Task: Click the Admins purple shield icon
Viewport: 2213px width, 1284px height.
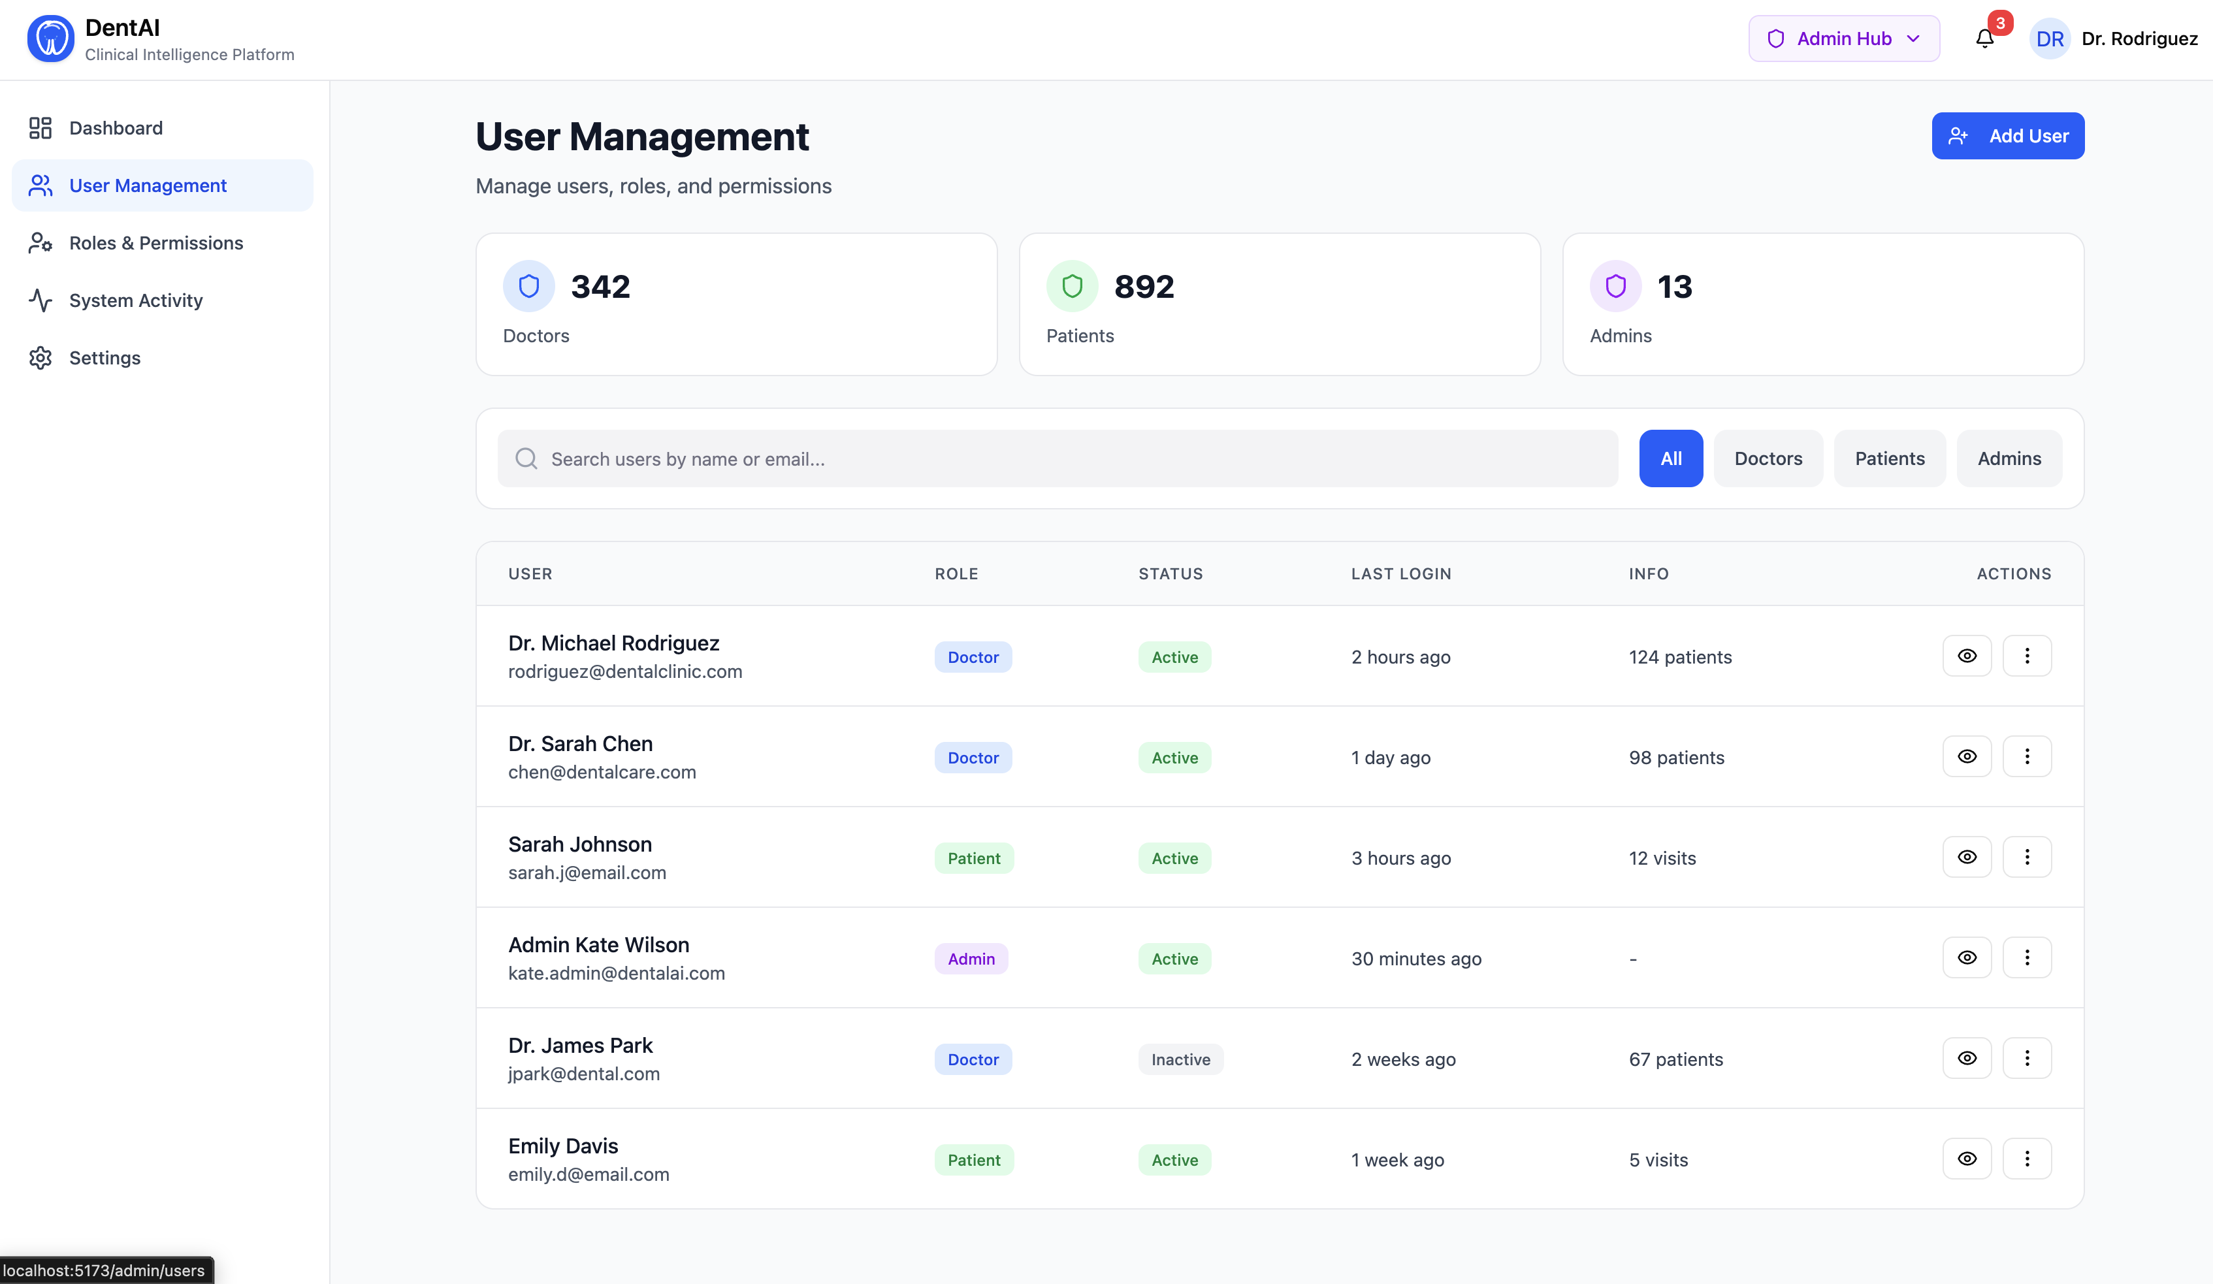Action: pyautogui.click(x=1615, y=286)
